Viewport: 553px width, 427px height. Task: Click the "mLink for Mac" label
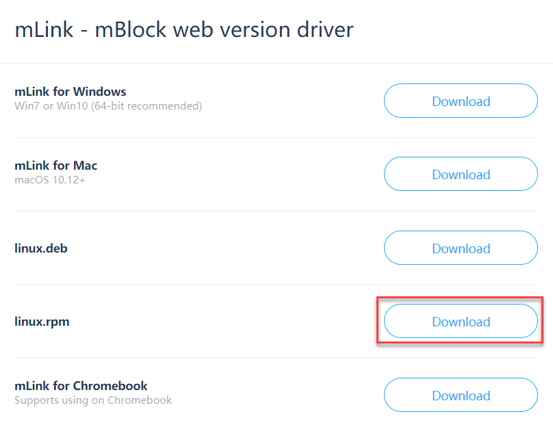point(55,166)
